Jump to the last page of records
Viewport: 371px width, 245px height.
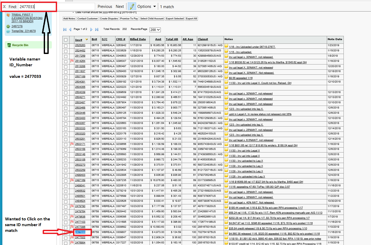(x=97, y=29)
